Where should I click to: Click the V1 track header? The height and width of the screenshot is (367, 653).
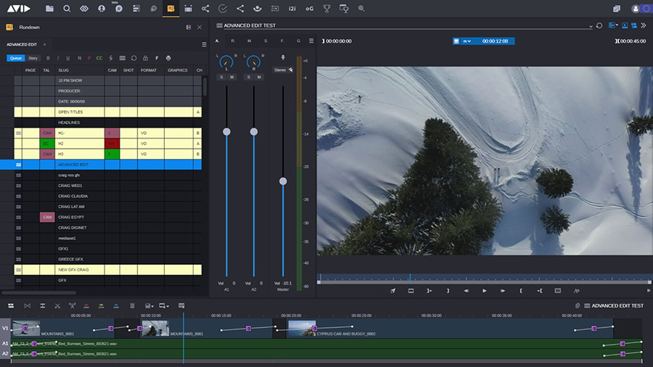click(5, 328)
